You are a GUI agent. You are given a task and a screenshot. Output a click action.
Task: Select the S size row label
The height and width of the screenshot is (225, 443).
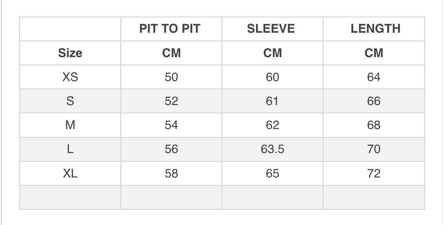pos(70,101)
